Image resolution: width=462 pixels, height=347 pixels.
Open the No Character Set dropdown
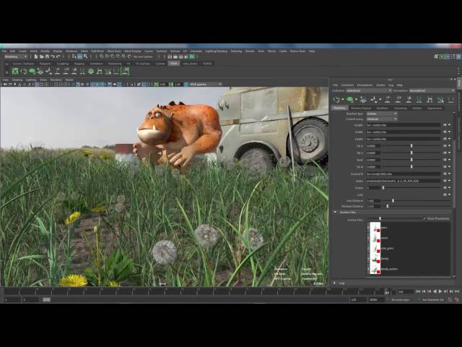[x=432, y=299]
